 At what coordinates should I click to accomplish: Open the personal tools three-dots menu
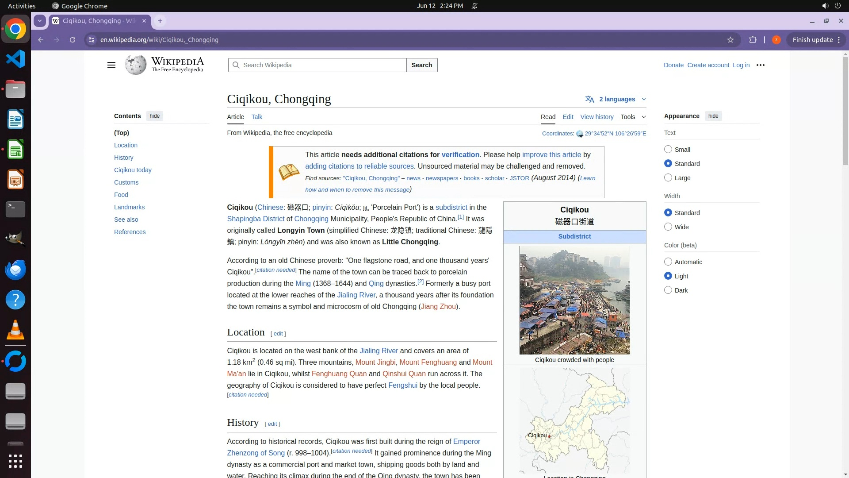pyautogui.click(x=760, y=65)
